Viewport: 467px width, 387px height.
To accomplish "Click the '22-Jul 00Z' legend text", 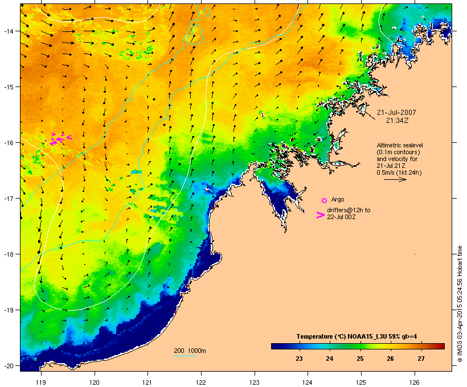I will pos(341,217).
